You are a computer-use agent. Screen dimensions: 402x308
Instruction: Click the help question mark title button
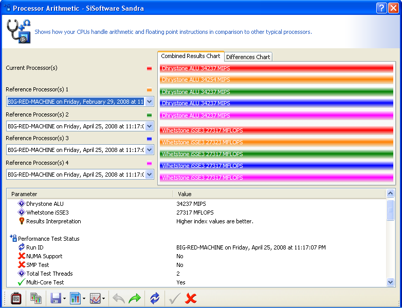381,8
